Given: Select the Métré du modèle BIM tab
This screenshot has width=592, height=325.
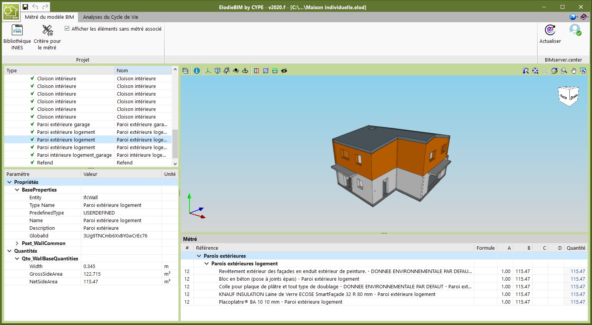Looking at the screenshot, I should [49, 17].
